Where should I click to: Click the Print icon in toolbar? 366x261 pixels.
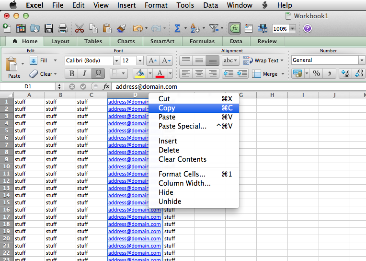tap(63, 28)
